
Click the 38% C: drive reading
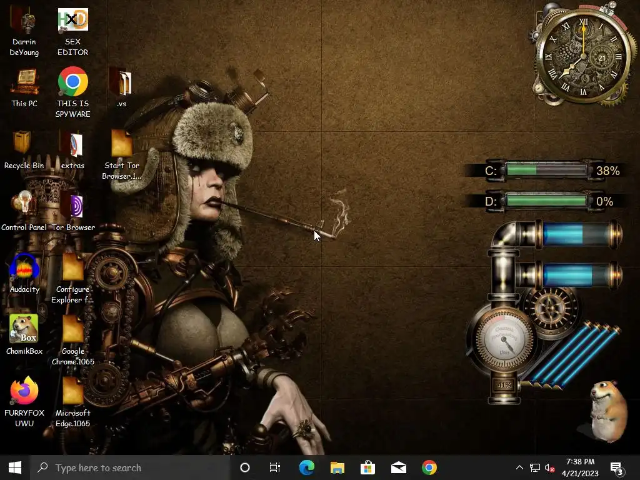[x=607, y=171]
